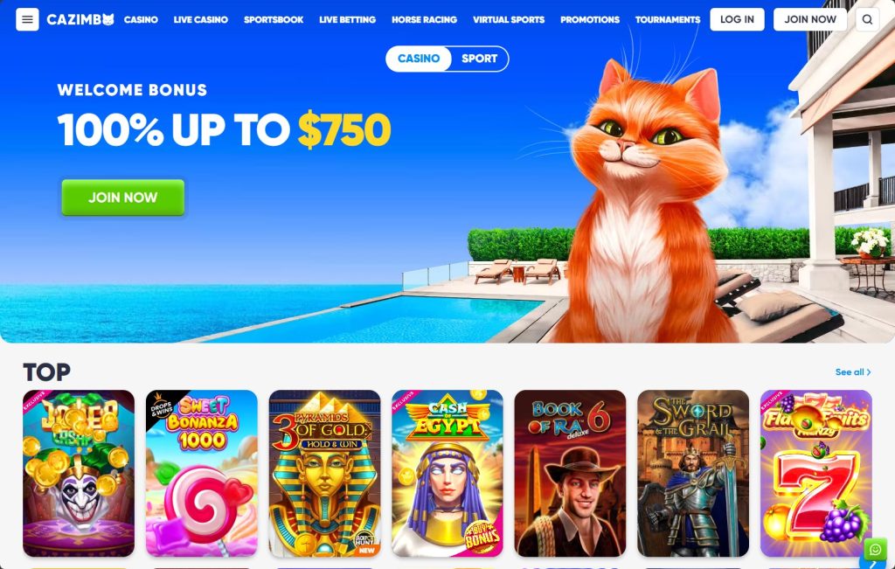Switch the toggle to Sport
The height and width of the screenshot is (569, 895).
[x=479, y=59]
